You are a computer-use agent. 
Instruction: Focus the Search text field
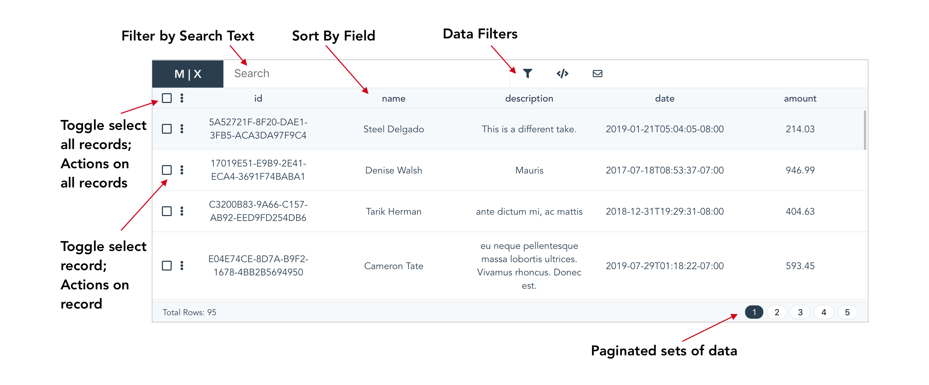pos(366,73)
